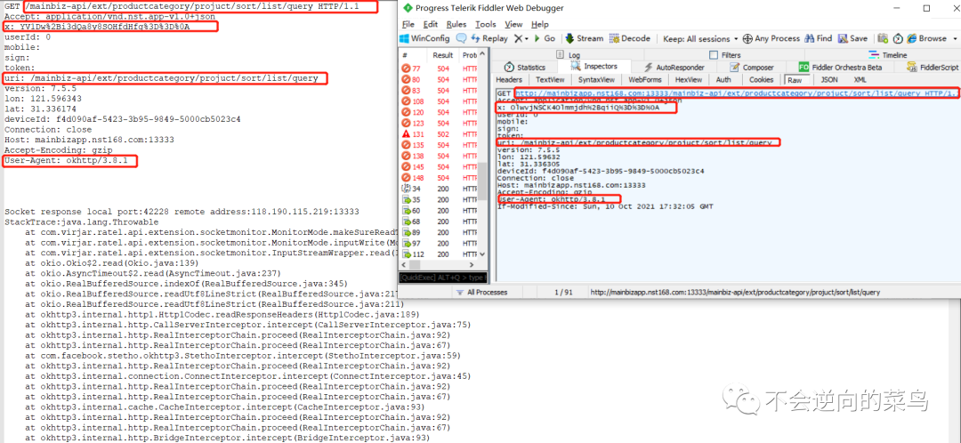Replay the selected session
This screenshot has width=961, height=443.
pyautogui.click(x=489, y=38)
